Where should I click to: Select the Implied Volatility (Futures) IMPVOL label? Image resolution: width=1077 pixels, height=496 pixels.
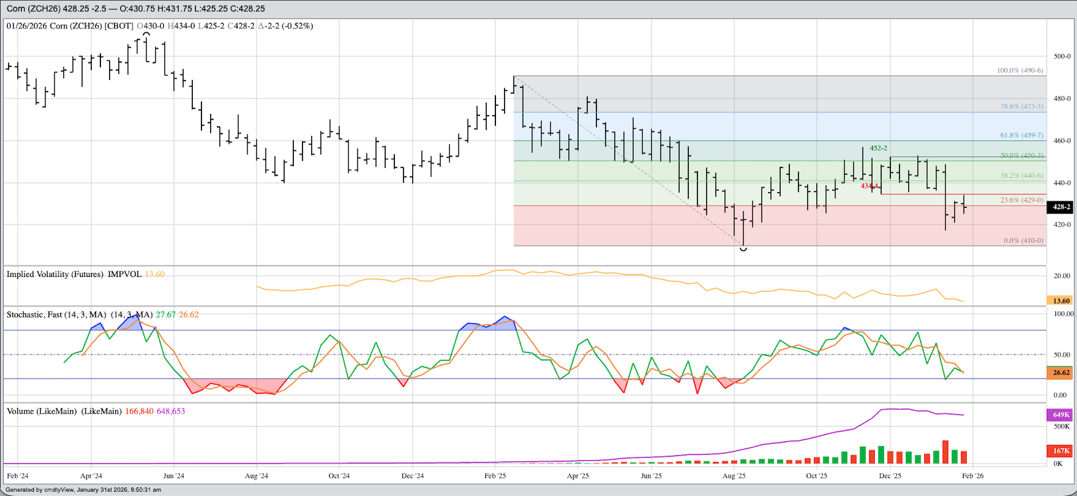tap(74, 274)
